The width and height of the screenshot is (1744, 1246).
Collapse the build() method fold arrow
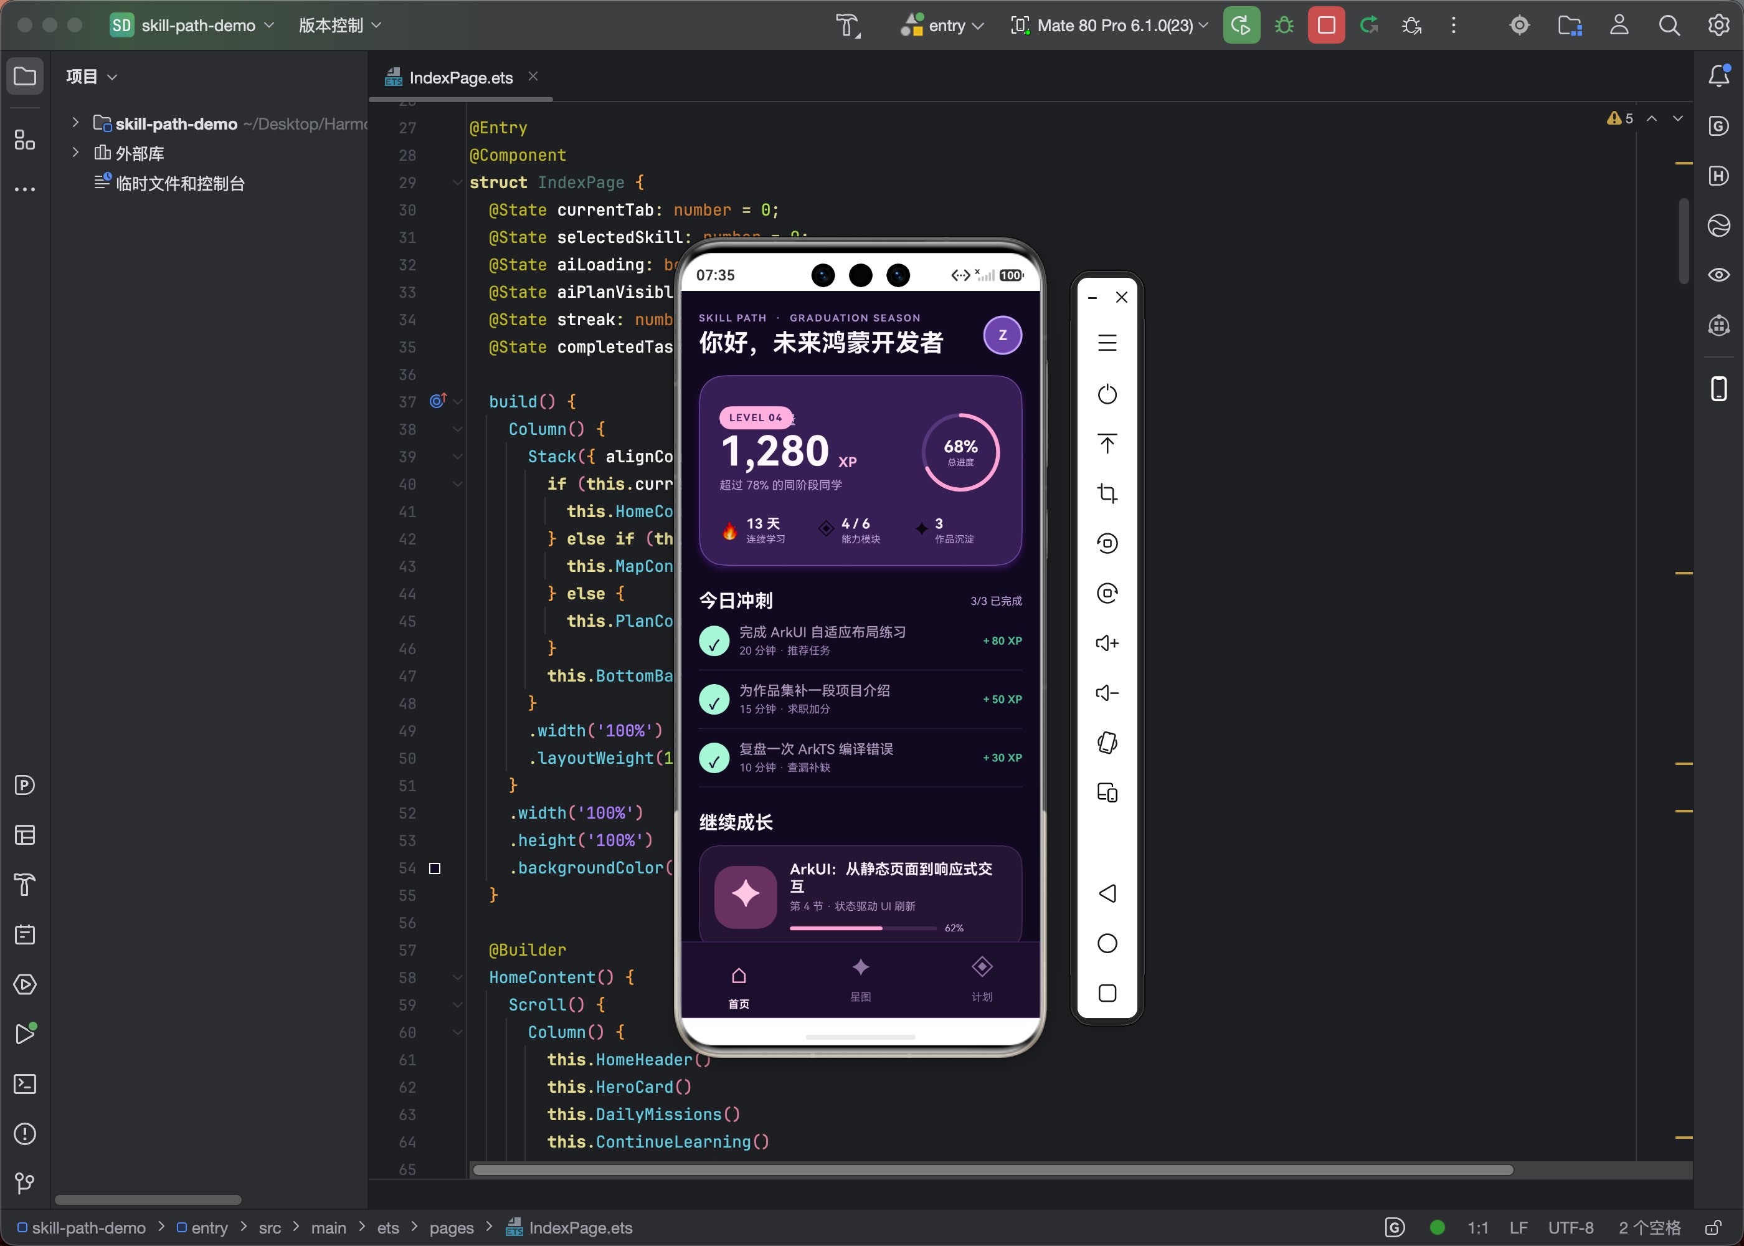[x=457, y=401]
